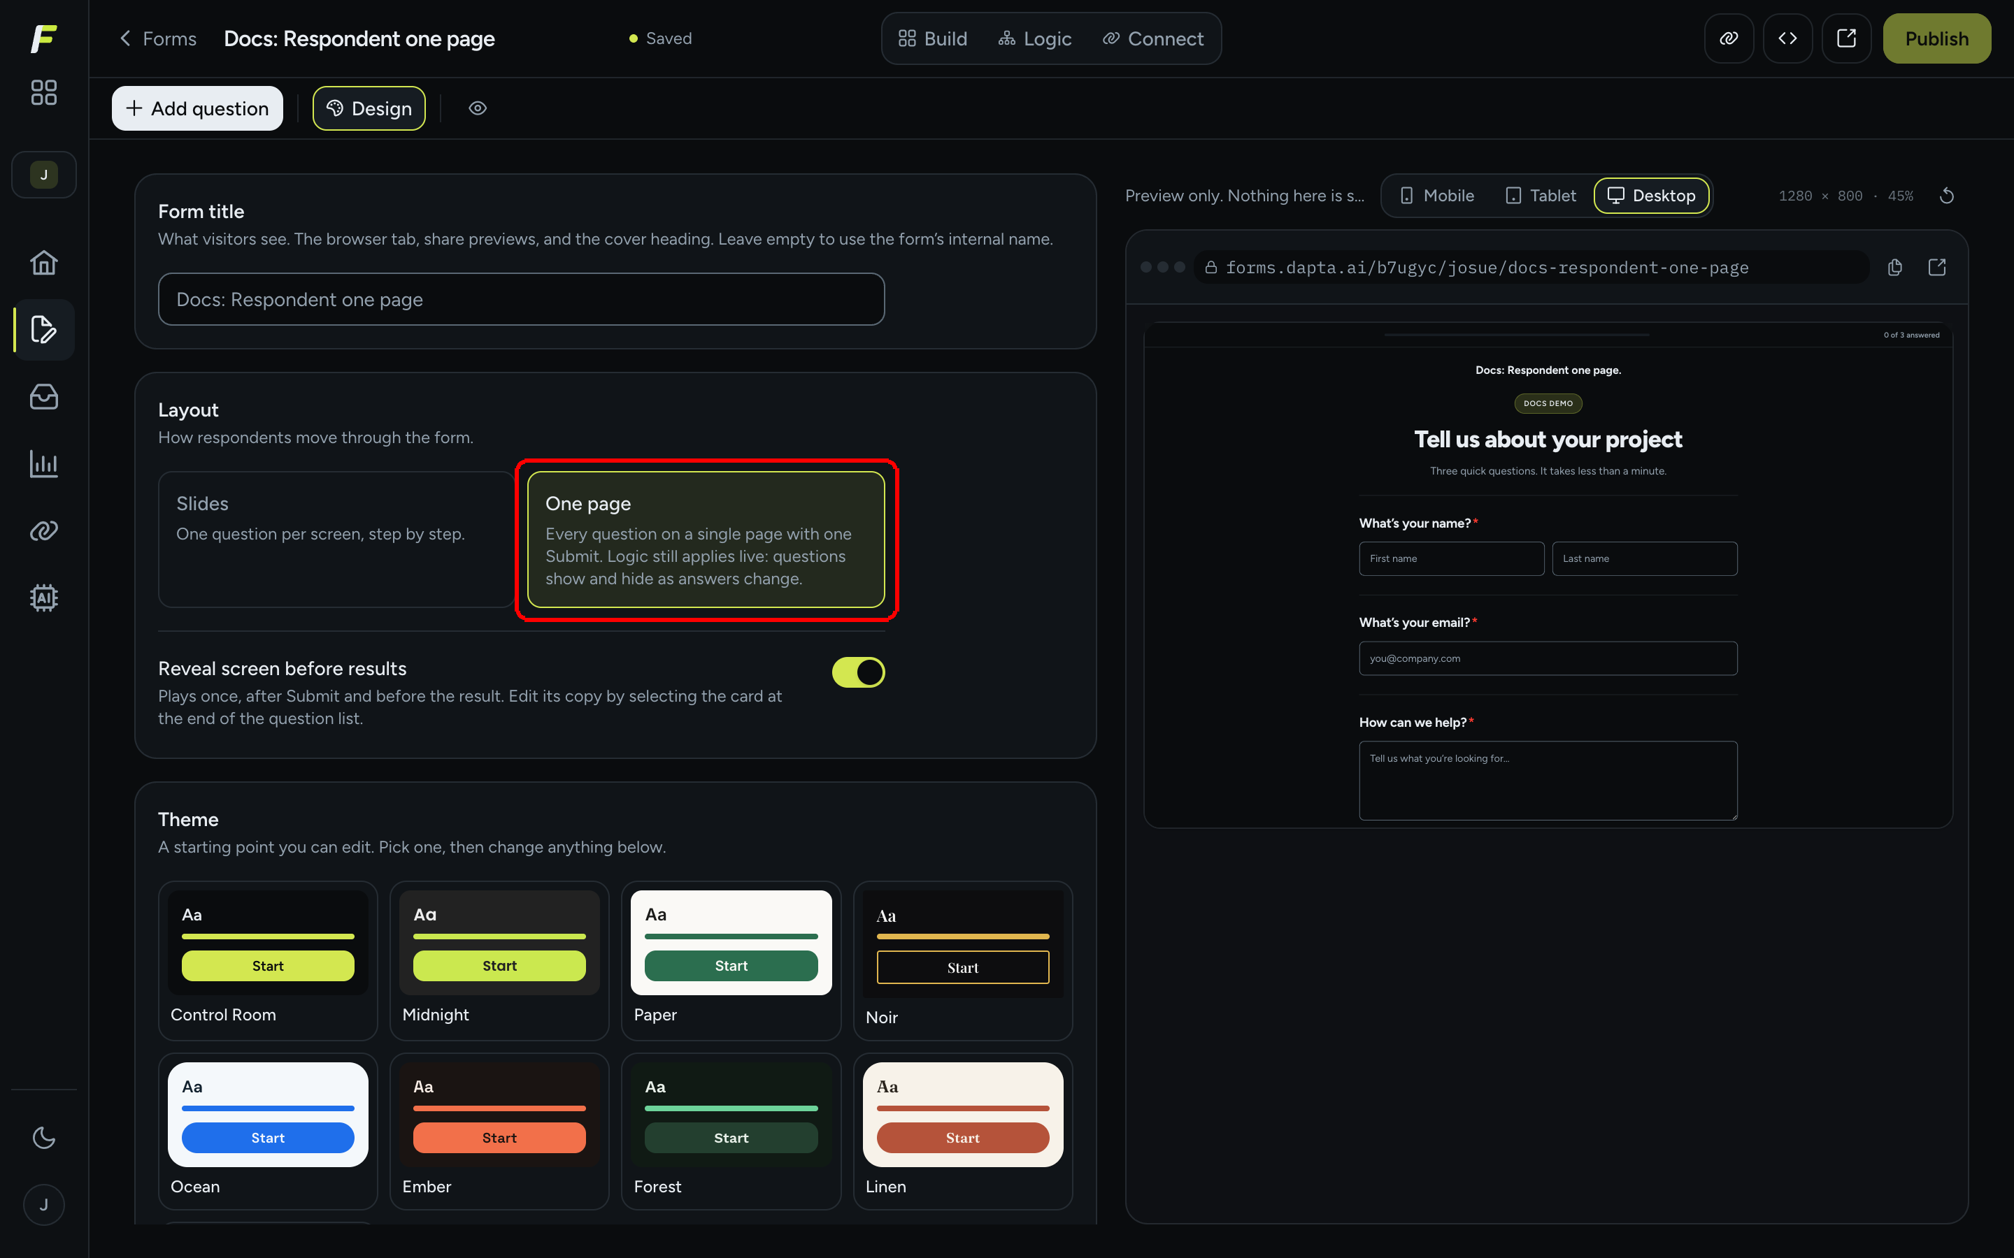Choose the Ocean theme
The image size is (2014, 1258).
tap(268, 1131)
